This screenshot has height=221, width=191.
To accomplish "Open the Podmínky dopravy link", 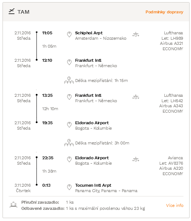I will 164,12.
